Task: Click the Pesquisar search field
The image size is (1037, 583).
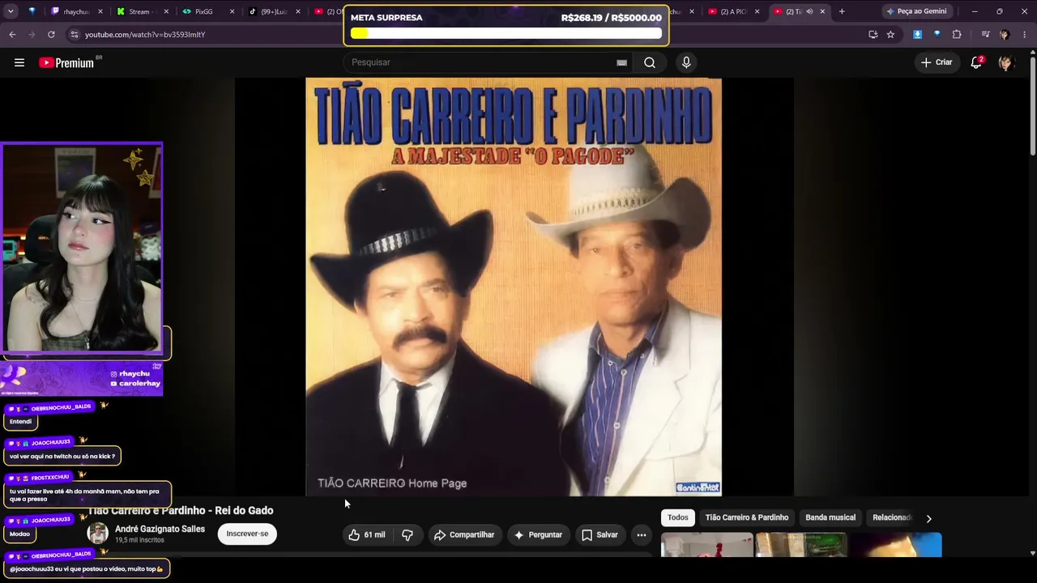Action: pos(481,62)
